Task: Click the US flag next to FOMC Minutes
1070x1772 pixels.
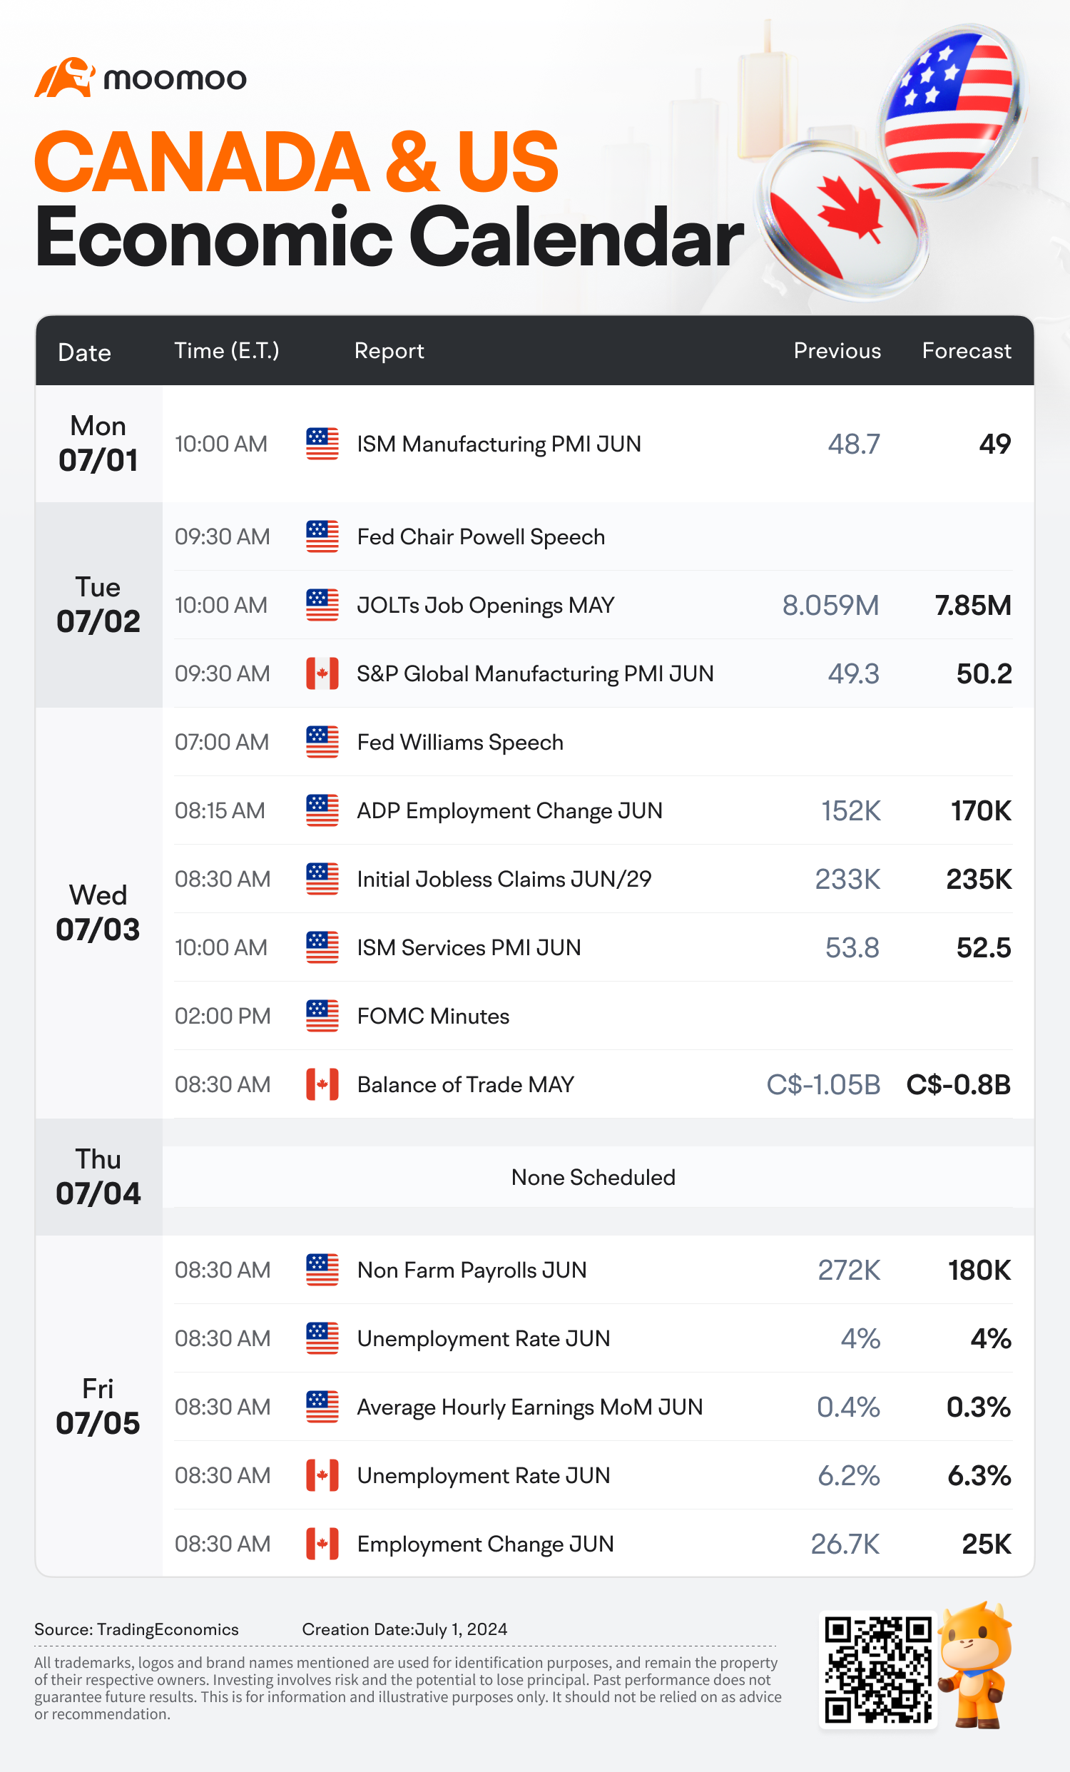Action: click(322, 1016)
